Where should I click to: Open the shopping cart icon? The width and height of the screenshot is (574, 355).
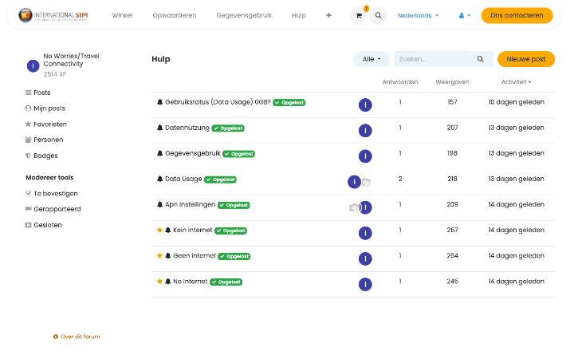(359, 15)
